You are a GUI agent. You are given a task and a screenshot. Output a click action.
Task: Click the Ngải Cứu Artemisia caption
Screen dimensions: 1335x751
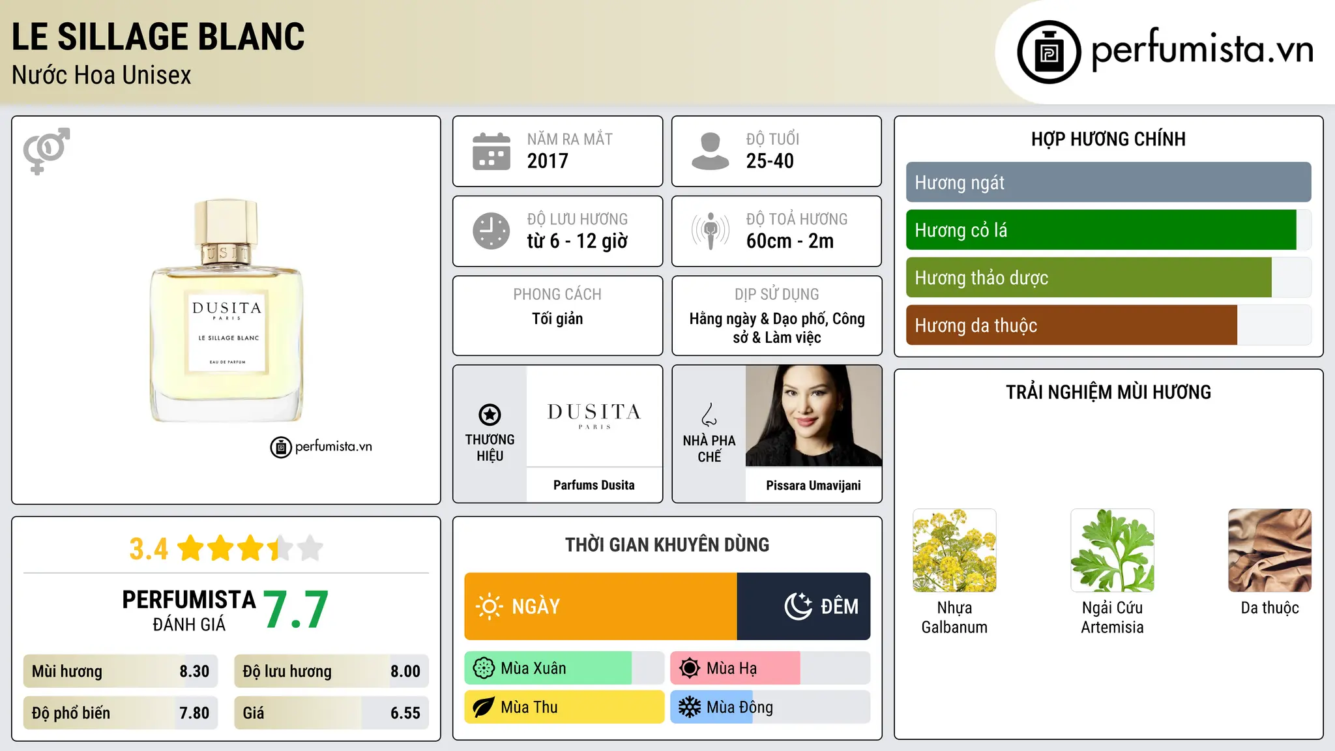[1112, 617]
